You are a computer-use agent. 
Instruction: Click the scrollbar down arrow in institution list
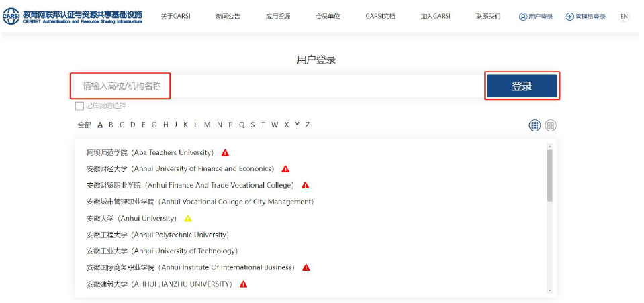coord(550,290)
